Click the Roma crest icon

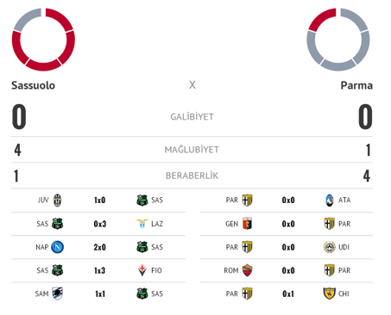[x=247, y=270]
